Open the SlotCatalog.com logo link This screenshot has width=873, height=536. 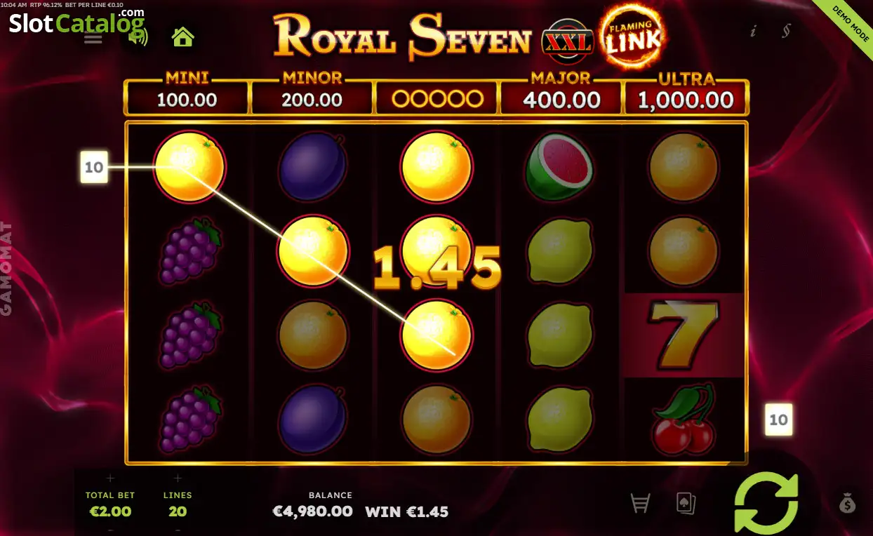tap(77, 22)
